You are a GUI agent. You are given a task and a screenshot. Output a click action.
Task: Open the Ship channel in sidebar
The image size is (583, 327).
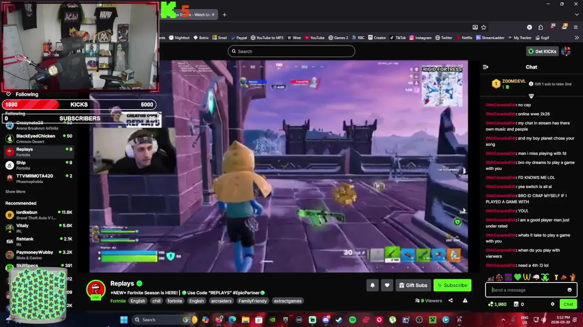[39, 165]
